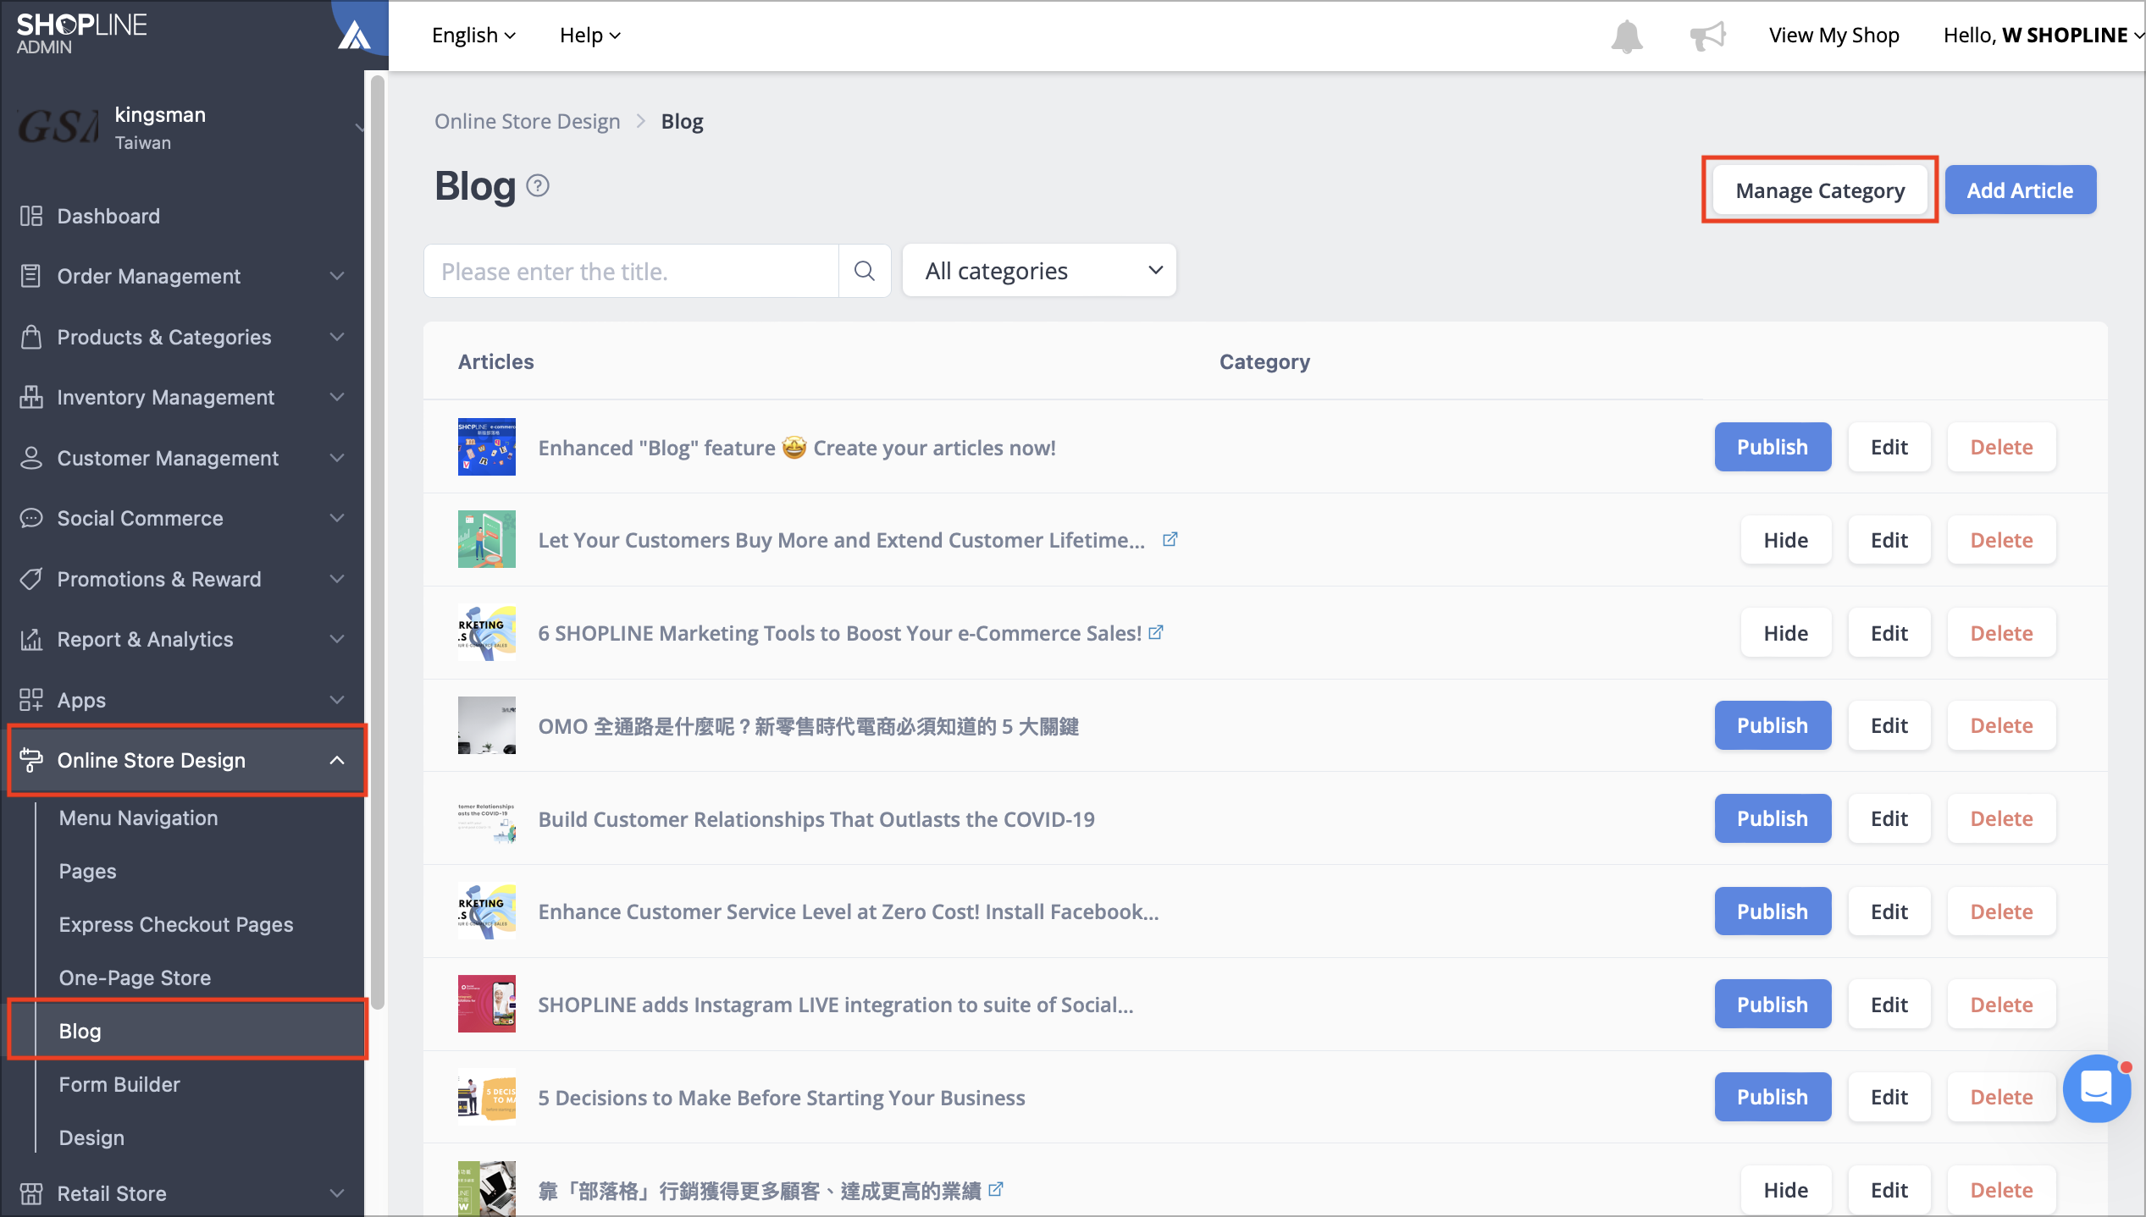Click the sidebar vertical scrollbar
The image size is (2146, 1217).
click(x=378, y=542)
